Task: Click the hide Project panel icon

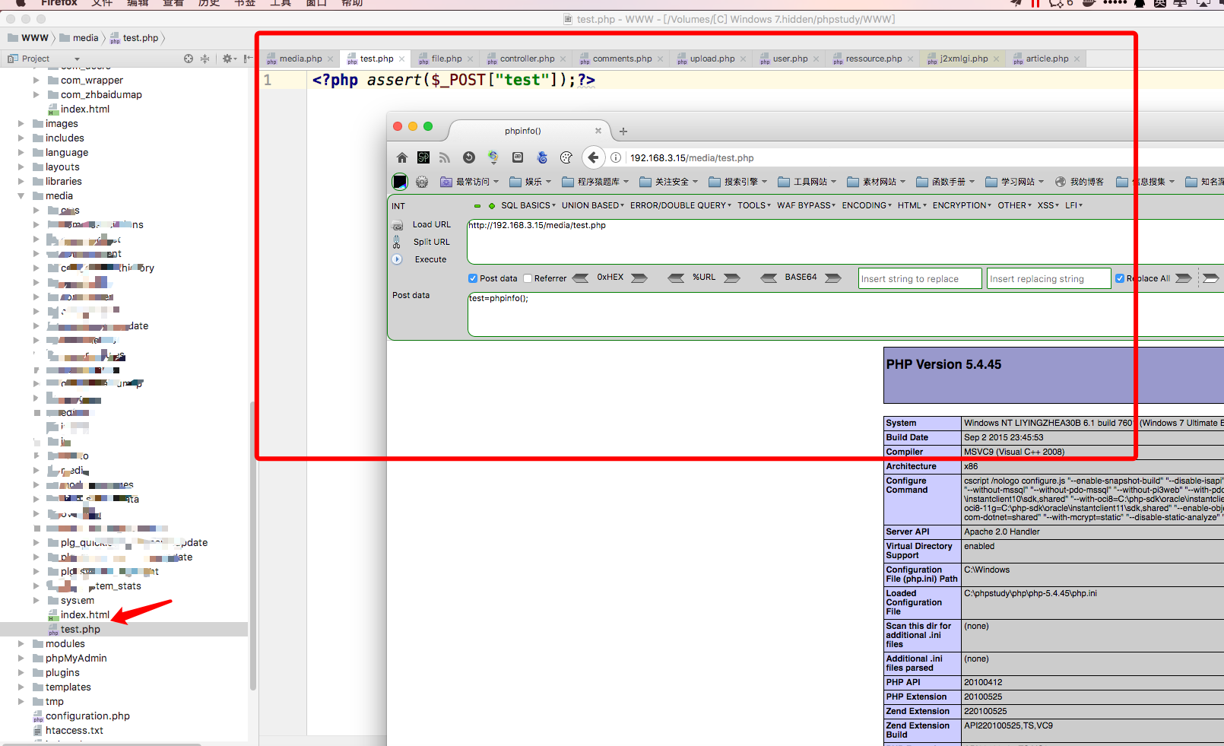Action: click(x=248, y=59)
